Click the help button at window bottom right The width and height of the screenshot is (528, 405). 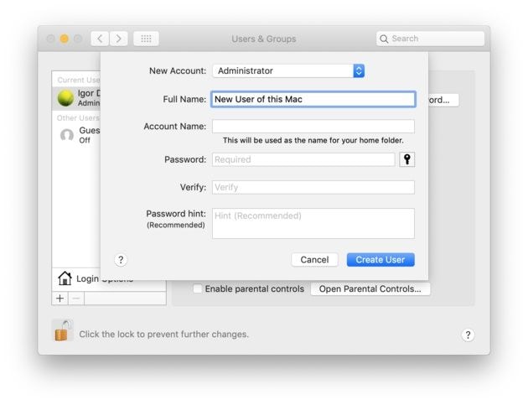[x=468, y=335]
